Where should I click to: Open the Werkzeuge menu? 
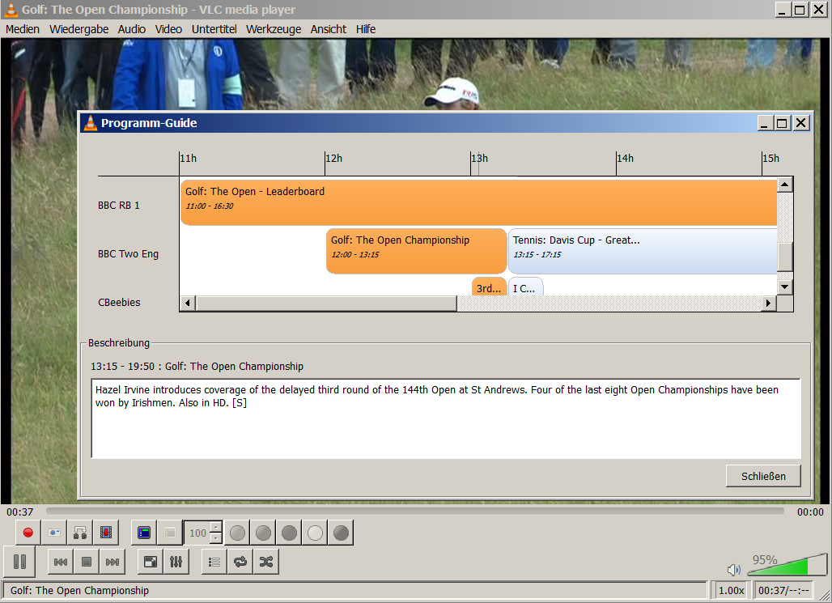[x=274, y=29]
